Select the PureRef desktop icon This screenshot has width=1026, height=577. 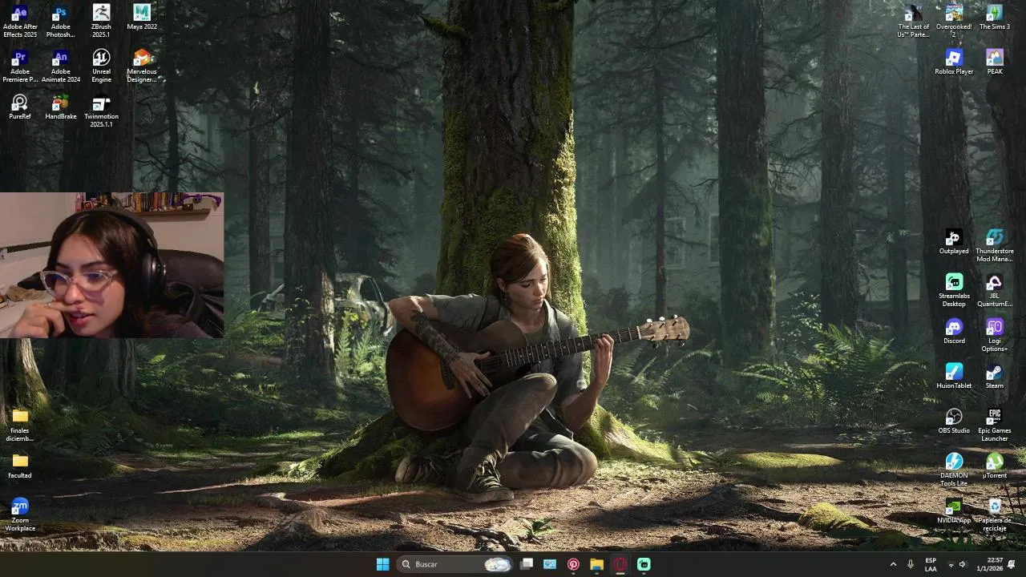20,107
